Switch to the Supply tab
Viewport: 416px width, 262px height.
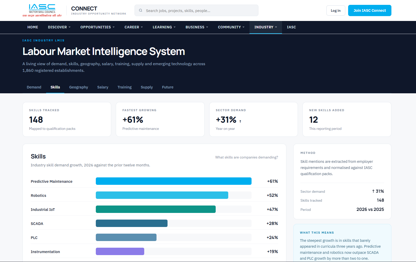coord(147,87)
